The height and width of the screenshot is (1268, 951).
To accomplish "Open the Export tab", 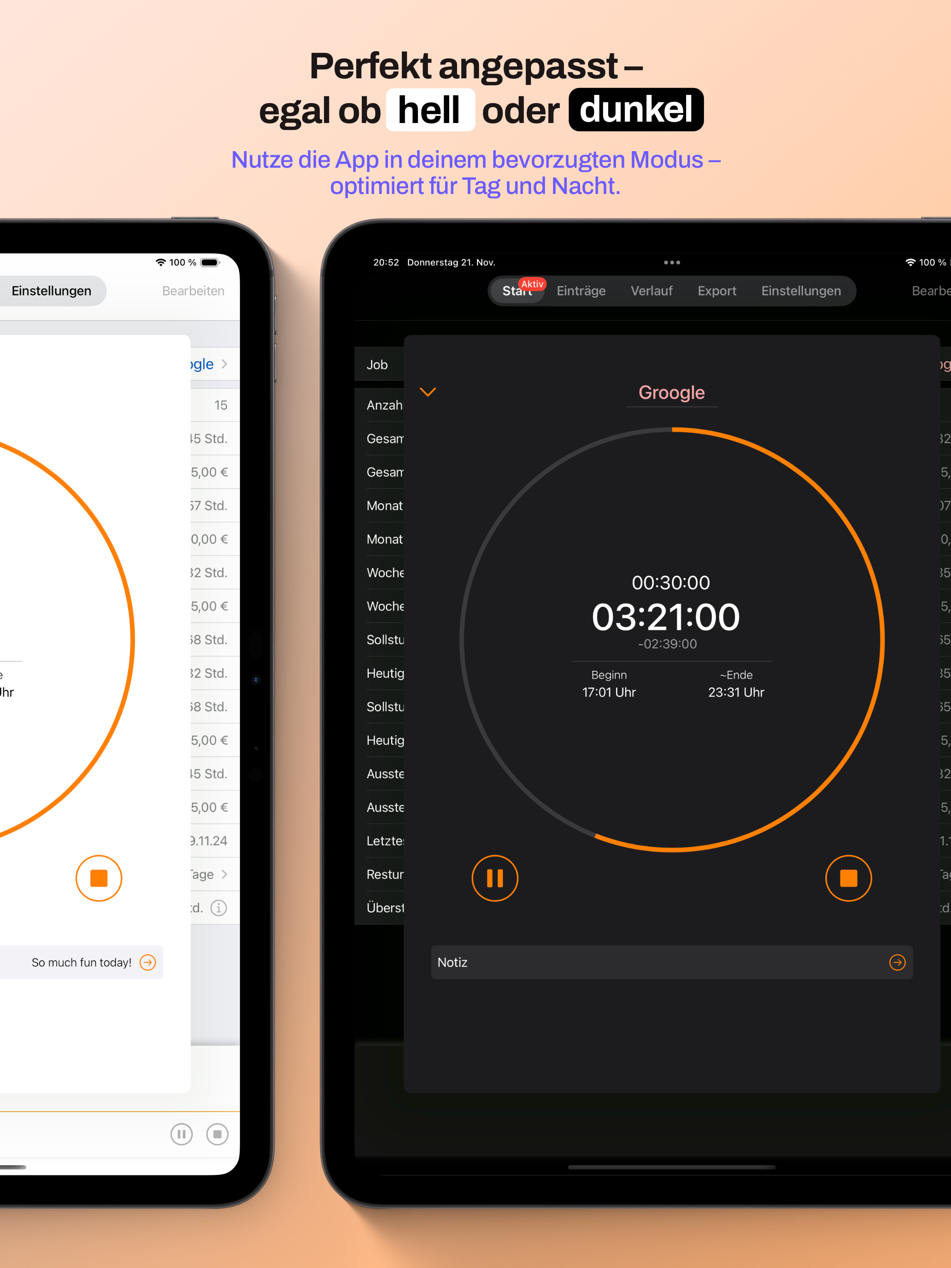I will coord(716,291).
